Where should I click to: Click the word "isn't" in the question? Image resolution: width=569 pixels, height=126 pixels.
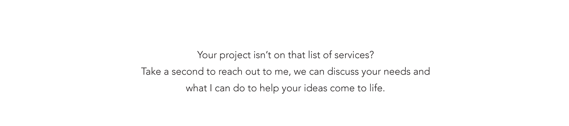click(262, 55)
